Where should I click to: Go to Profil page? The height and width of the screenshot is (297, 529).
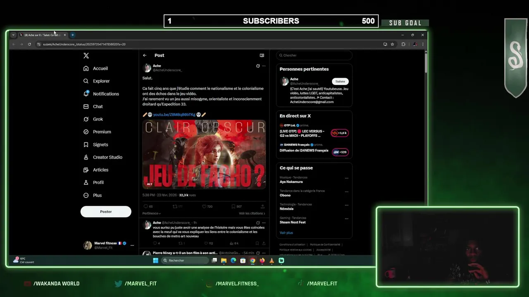coord(93,182)
